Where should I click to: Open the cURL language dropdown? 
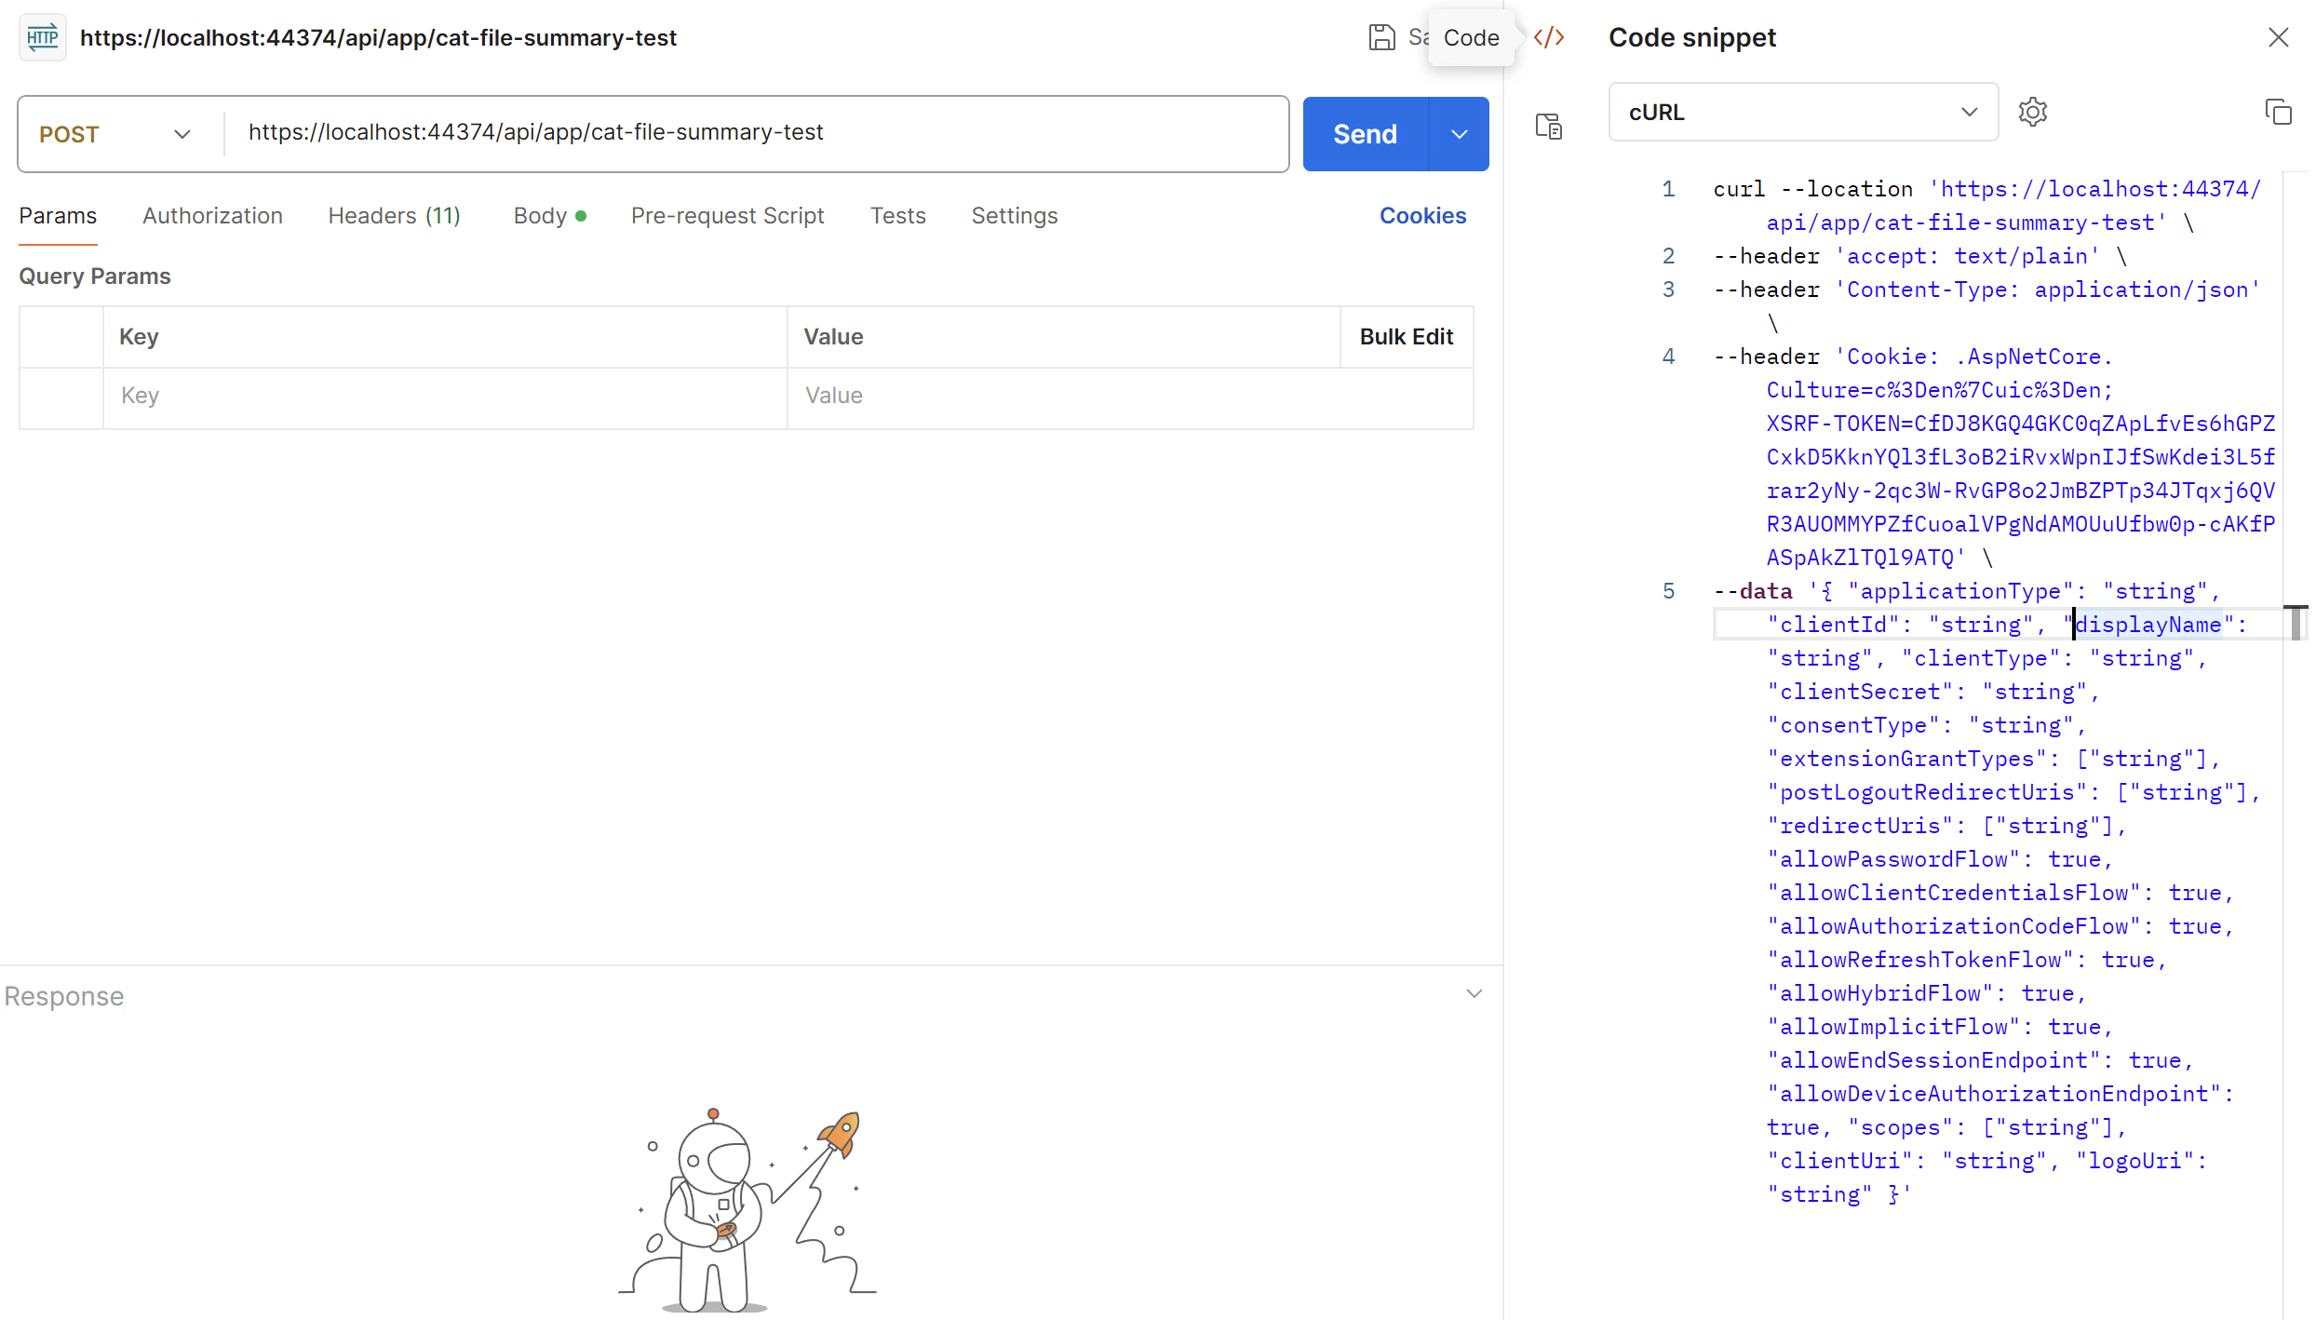point(1802,112)
